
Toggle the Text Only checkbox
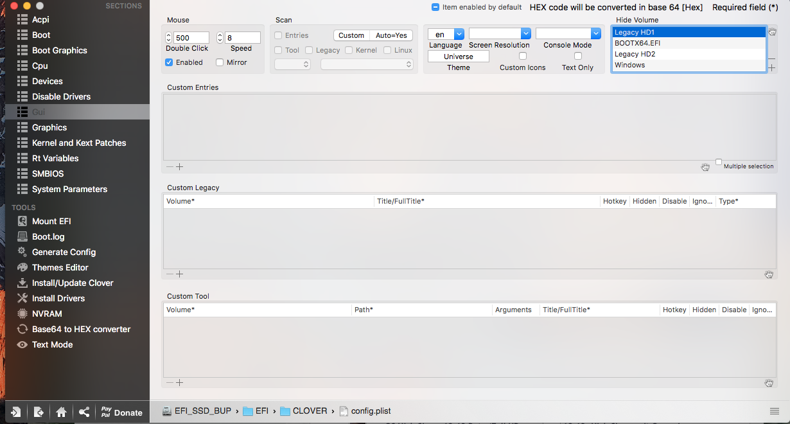coord(578,56)
